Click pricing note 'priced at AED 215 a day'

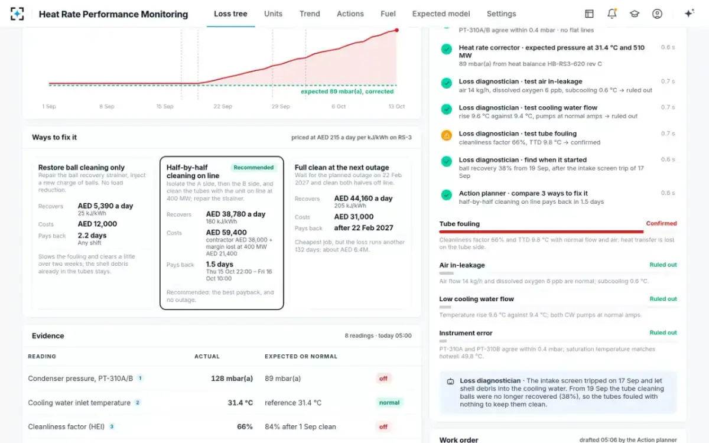(x=352, y=138)
